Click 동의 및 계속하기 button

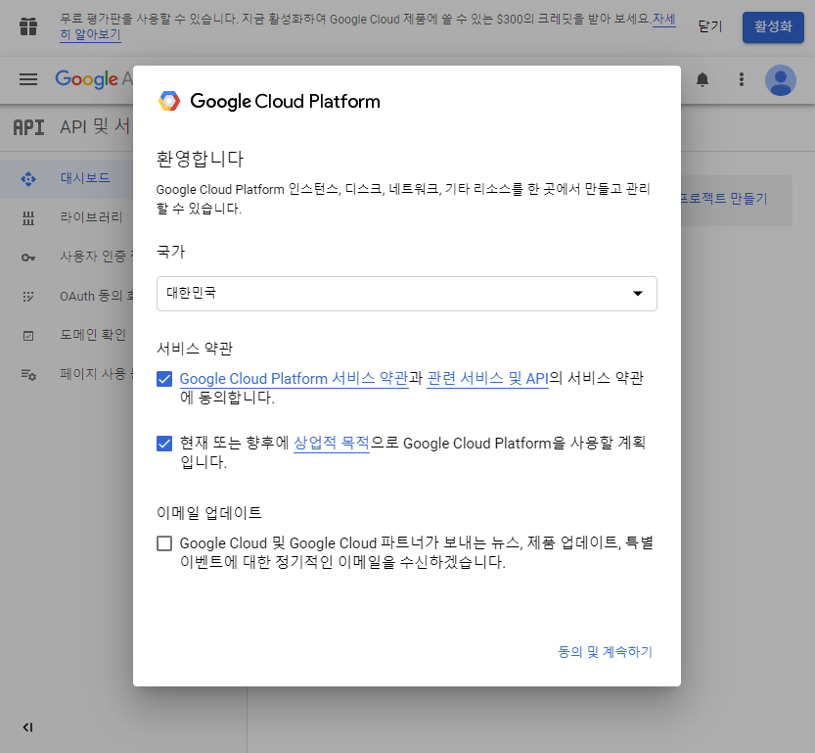click(605, 651)
